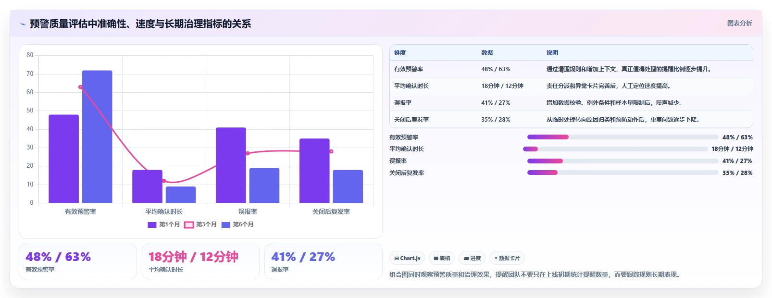Toggle the 第1个月 legend series
The width and height of the screenshot is (772, 298).
pyautogui.click(x=164, y=224)
